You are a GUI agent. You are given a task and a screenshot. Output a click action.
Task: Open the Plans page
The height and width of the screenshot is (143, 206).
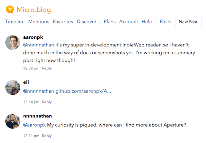click(110, 22)
